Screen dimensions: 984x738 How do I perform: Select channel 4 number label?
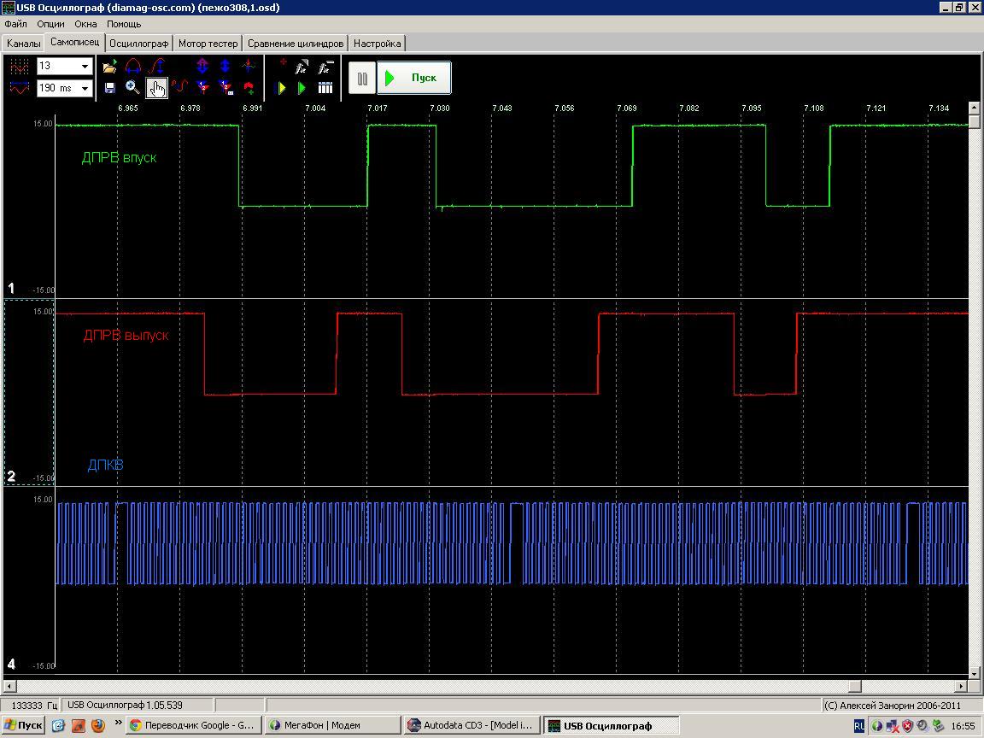pyautogui.click(x=10, y=664)
